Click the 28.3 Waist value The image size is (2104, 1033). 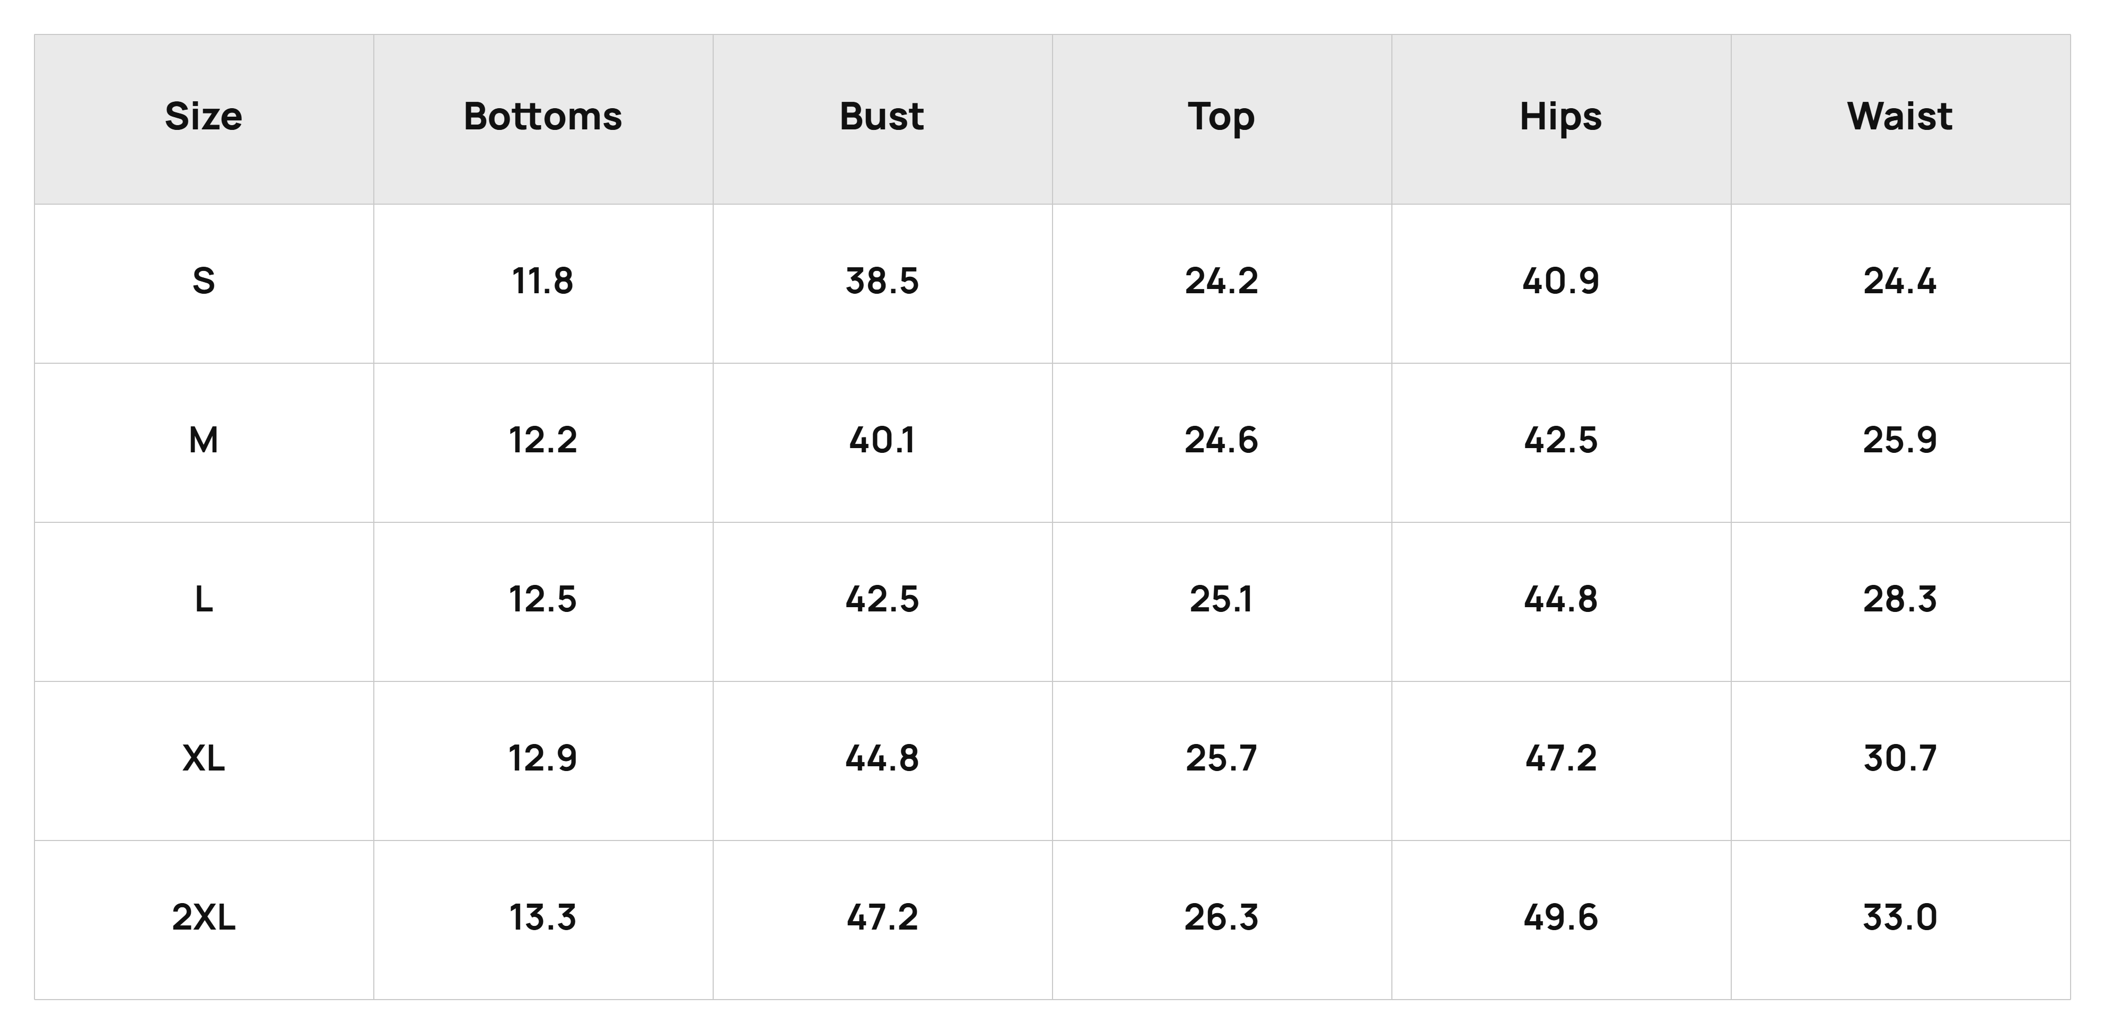1900,600
